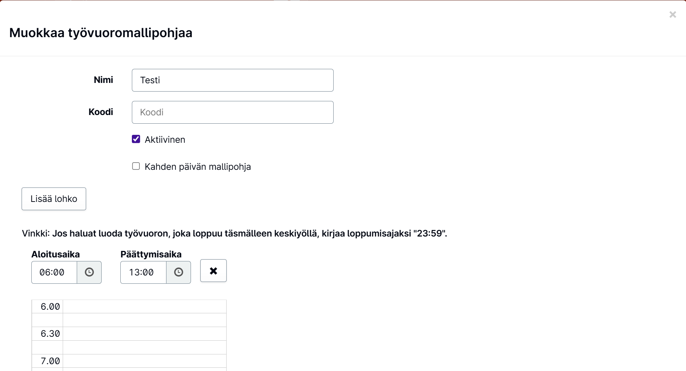Edit the Päättymisaika time 13:00
Screen dimensions: 686x371
point(143,272)
